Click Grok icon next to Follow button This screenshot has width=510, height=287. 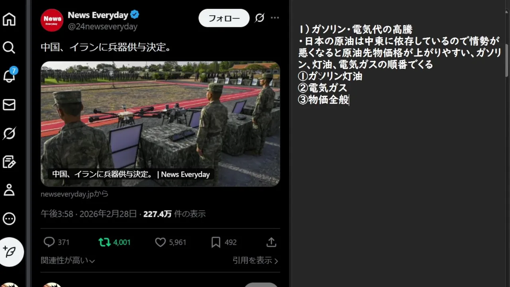[x=260, y=18]
